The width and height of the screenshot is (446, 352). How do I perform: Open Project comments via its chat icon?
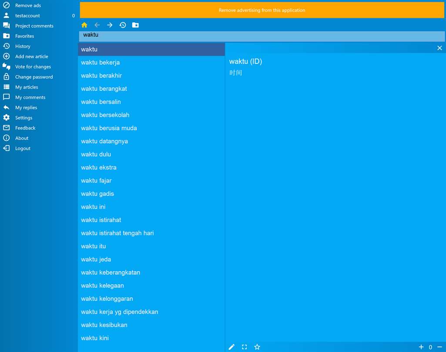click(x=6, y=26)
